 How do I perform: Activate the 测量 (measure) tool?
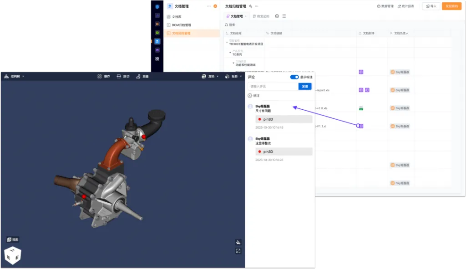142,77
